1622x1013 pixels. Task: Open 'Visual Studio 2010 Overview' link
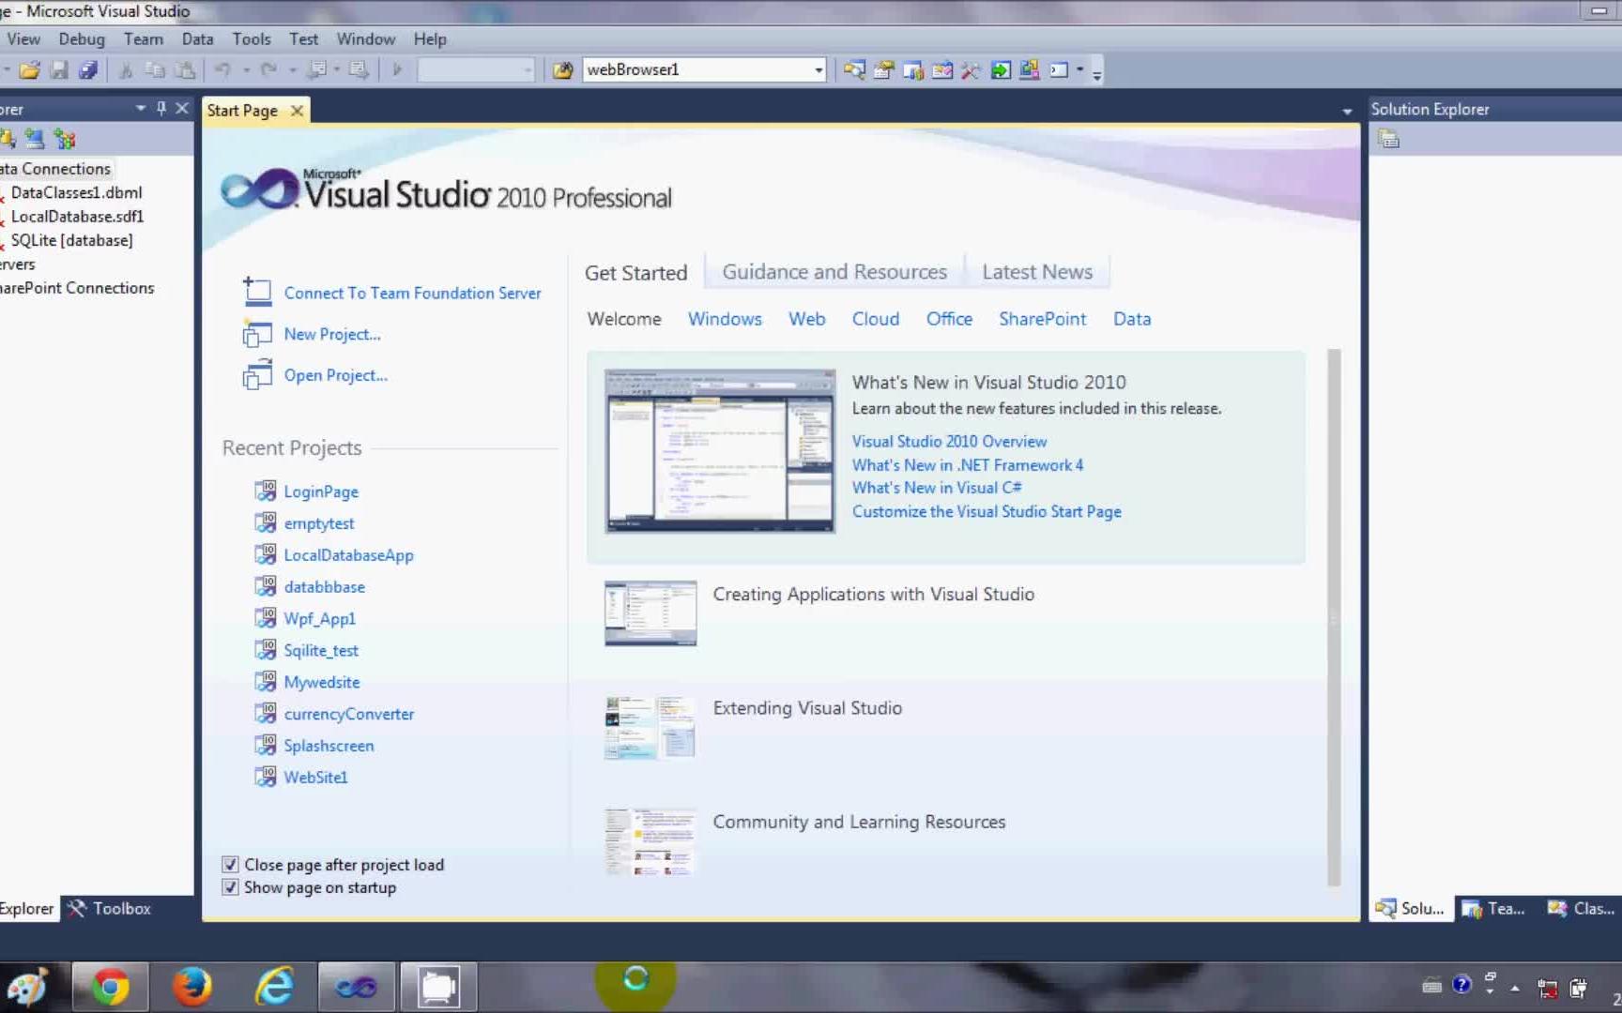tap(949, 441)
